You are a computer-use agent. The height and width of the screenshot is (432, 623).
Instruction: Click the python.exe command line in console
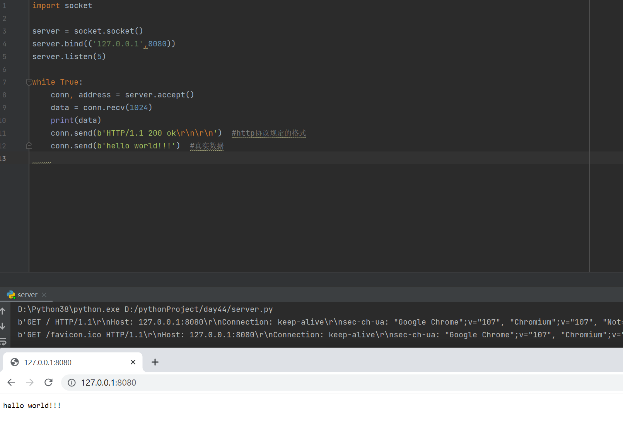coord(145,309)
